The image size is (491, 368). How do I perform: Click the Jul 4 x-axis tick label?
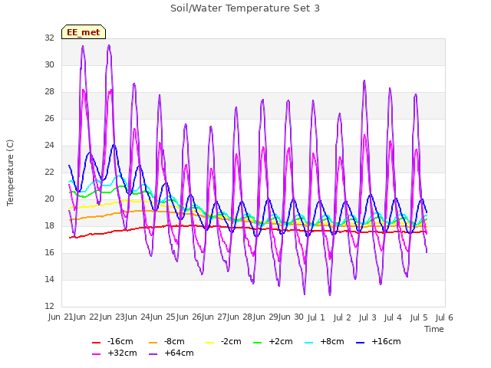pyautogui.click(x=393, y=318)
